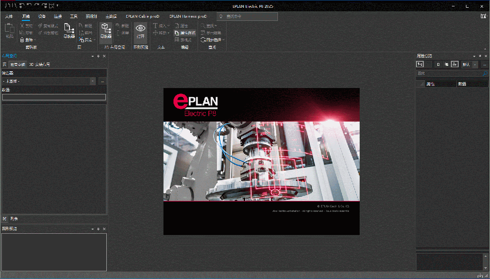The image size is (490, 279).
Task: Click the lightbulb icon in the command search
Action: [221, 16]
